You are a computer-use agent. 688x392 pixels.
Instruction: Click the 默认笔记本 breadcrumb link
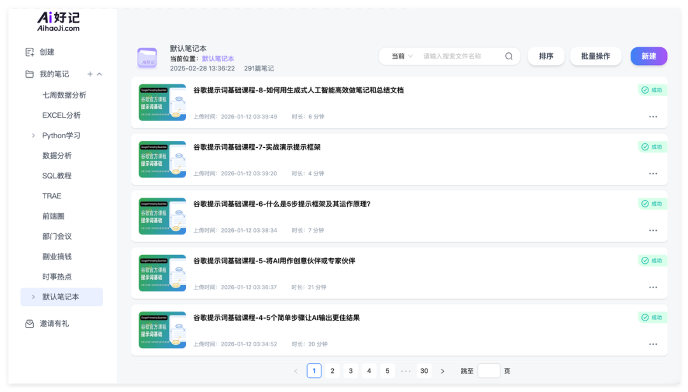point(219,58)
